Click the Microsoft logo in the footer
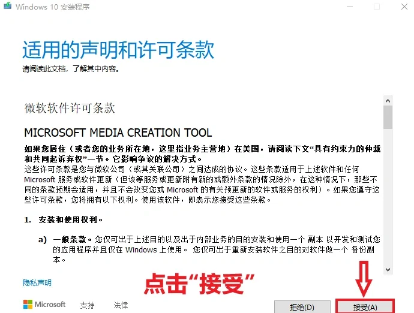 coord(44,305)
